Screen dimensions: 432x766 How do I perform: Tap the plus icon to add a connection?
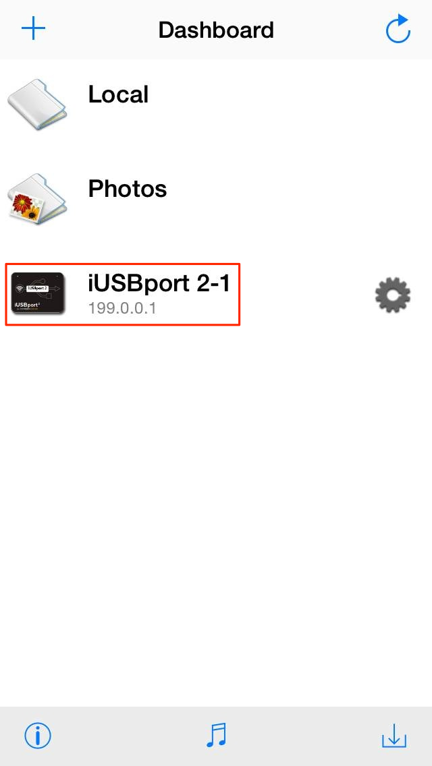[x=33, y=30]
